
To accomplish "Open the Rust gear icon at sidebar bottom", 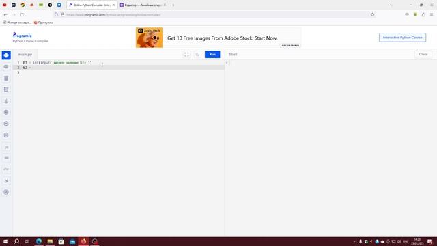I will pyautogui.click(x=6, y=192).
